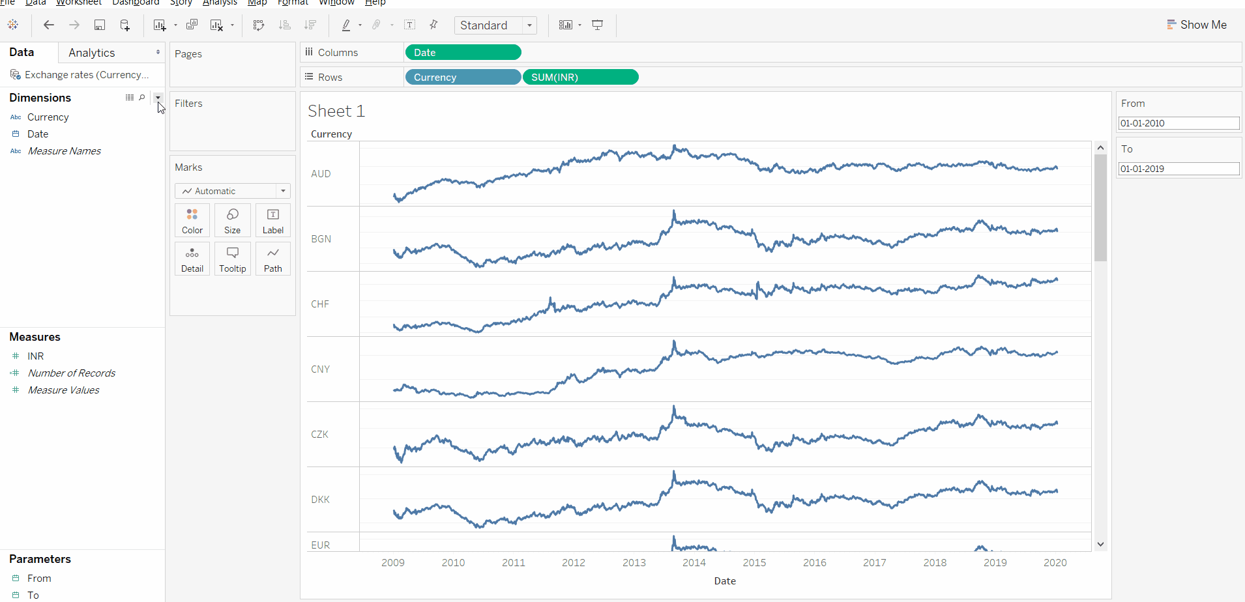This screenshot has height=602, width=1245.
Task: Click the Highlight pen icon
Action: [x=346, y=25]
